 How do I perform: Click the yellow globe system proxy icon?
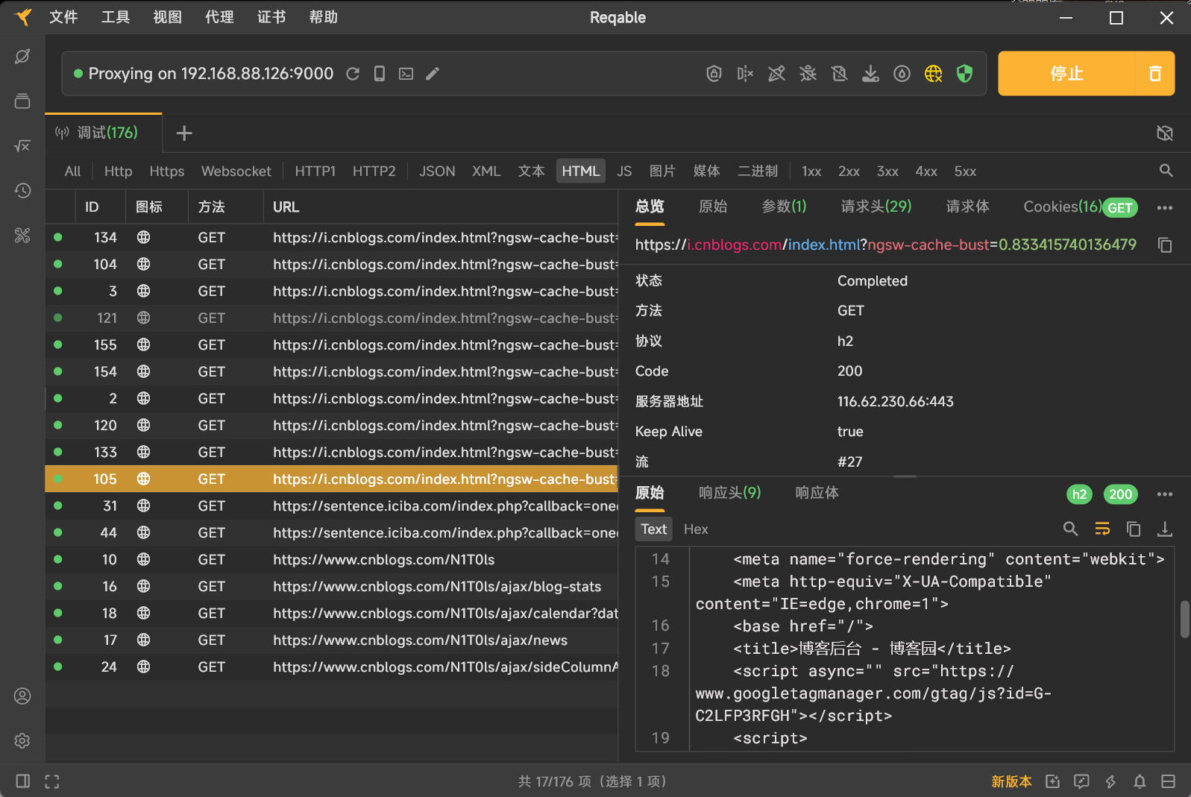933,73
